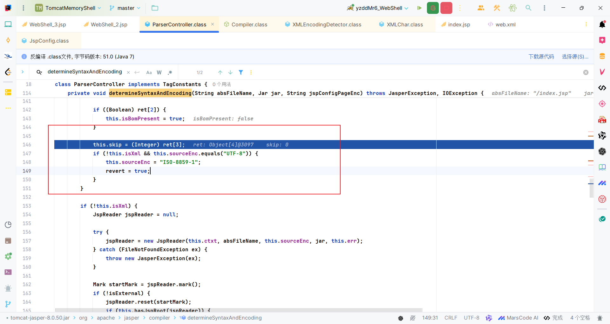Switch to the Compiler.class tab
610x324 pixels.
coord(246,24)
